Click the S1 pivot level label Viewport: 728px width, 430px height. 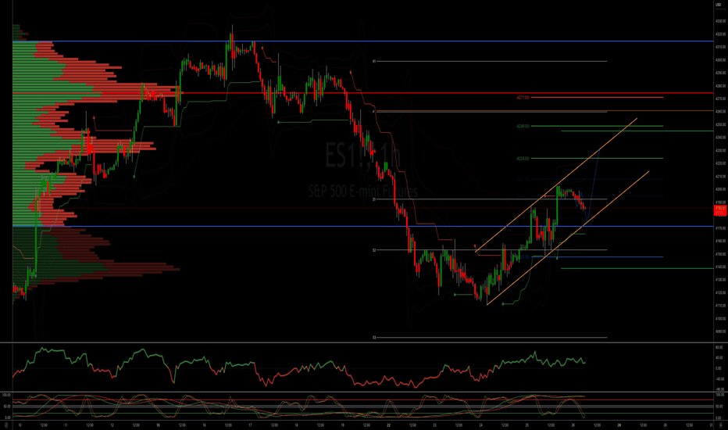coord(374,199)
